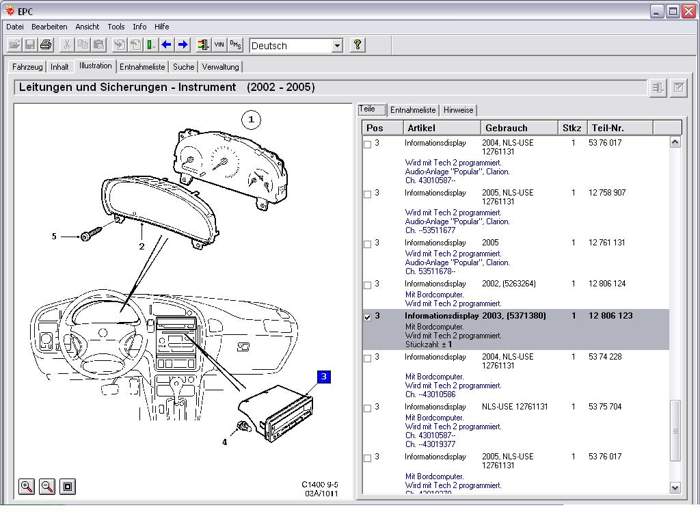Click part number 12 761 131 in Teil-Nr. column

coord(607,243)
